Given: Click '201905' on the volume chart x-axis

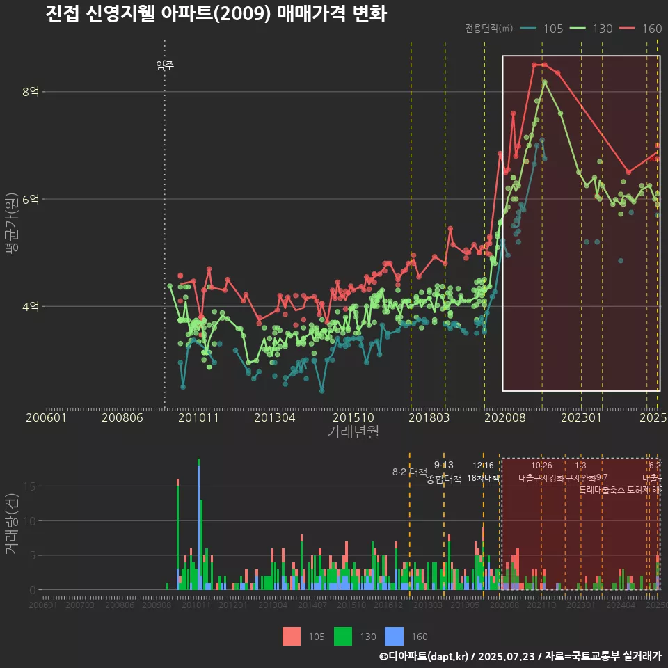Looking at the screenshot, I should (x=465, y=605).
